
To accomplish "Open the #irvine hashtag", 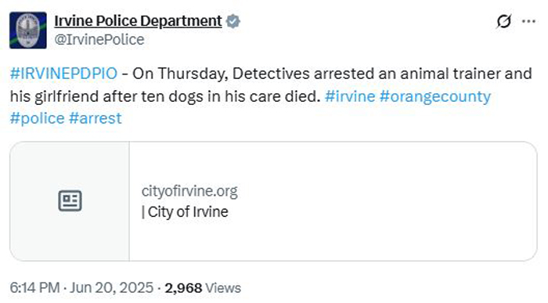I will [x=350, y=96].
